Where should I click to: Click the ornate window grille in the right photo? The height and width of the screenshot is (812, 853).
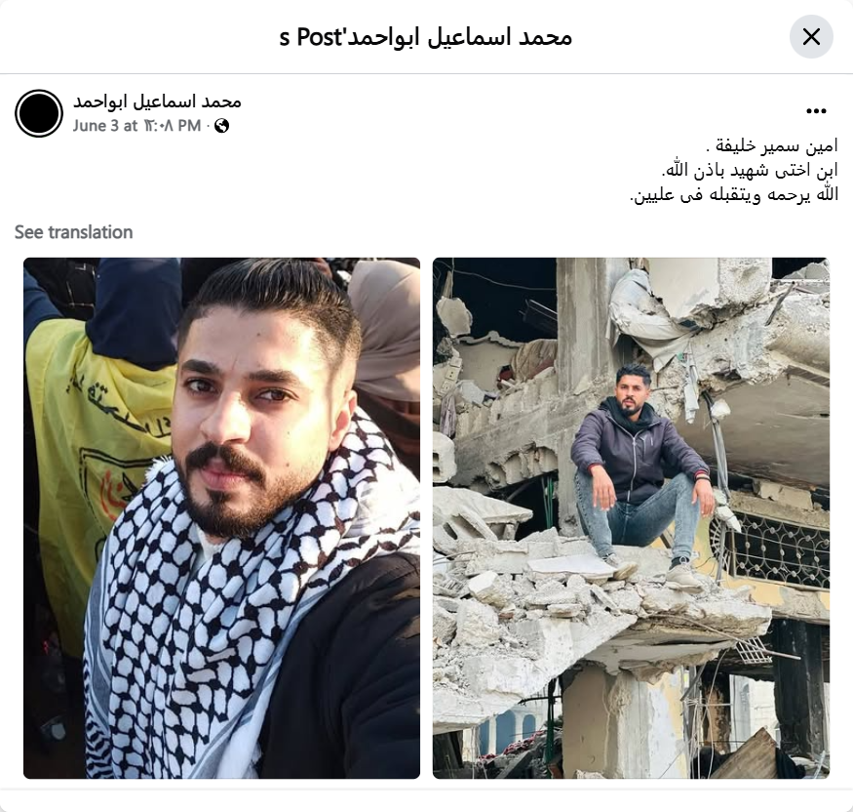click(778, 550)
